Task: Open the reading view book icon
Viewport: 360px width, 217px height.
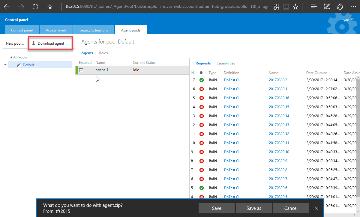Action: pos(286,7)
